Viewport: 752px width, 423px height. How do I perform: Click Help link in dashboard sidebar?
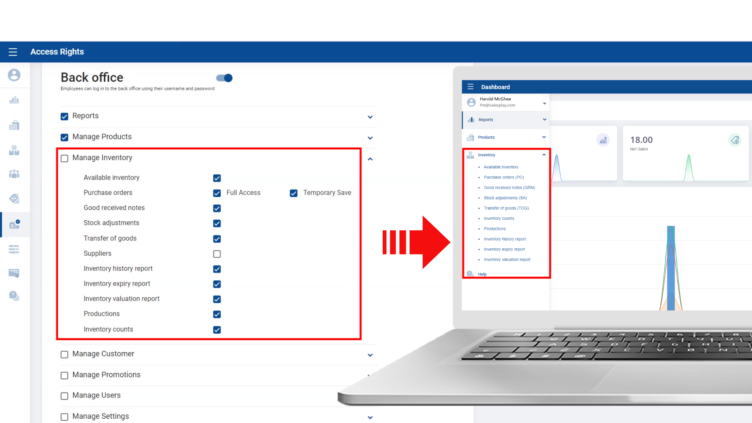tap(482, 274)
